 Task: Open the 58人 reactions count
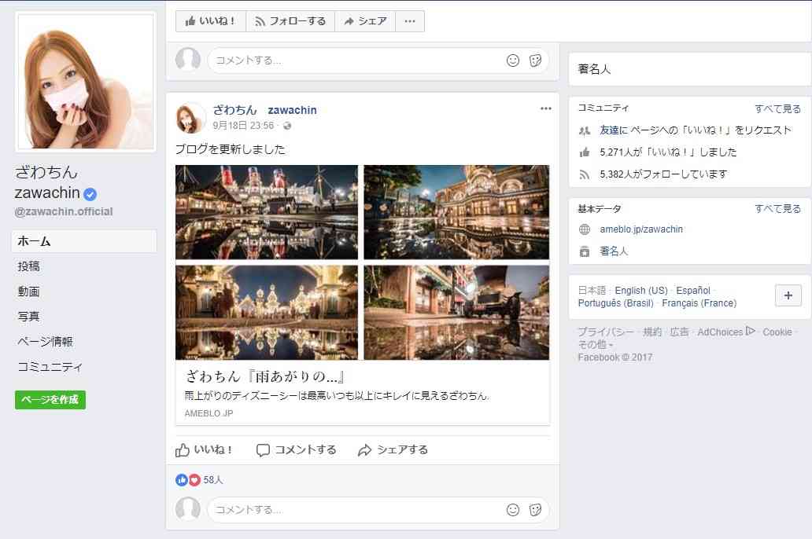213,480
